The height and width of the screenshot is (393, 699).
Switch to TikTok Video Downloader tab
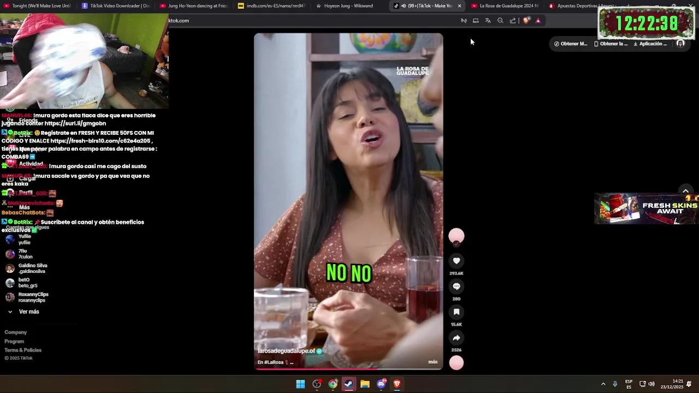click(x=116, y=6)
